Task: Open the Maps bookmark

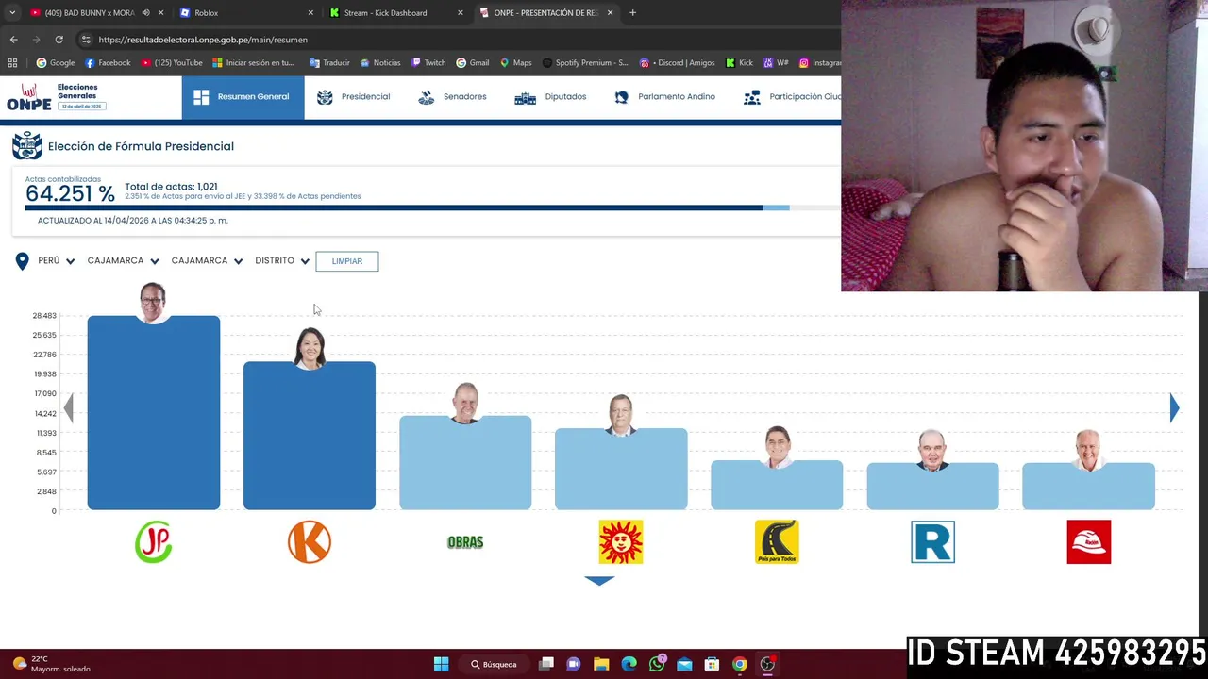Action: [515, 63]
